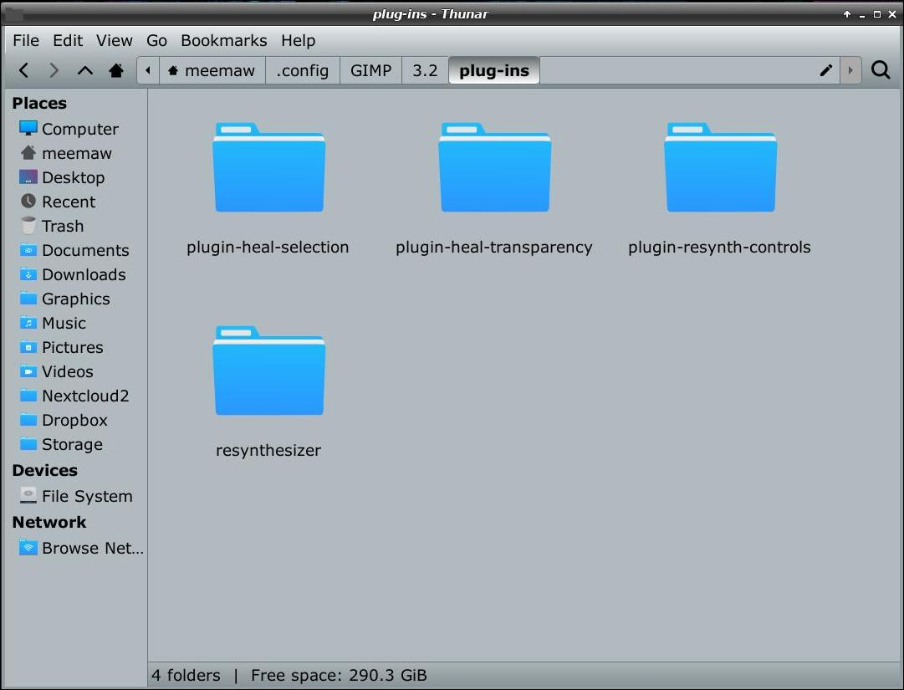Jump to 3.2 in path bar
The width and height of the screenshot is (904, 690).
coord(425,70)
